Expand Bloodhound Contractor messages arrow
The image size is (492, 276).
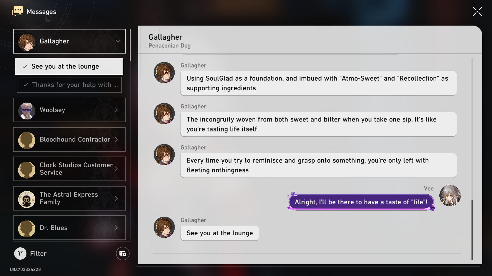[116, 139]
